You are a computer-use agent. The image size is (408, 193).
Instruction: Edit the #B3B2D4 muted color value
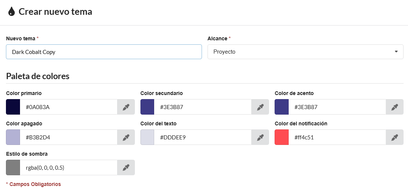tap(69, 137)
